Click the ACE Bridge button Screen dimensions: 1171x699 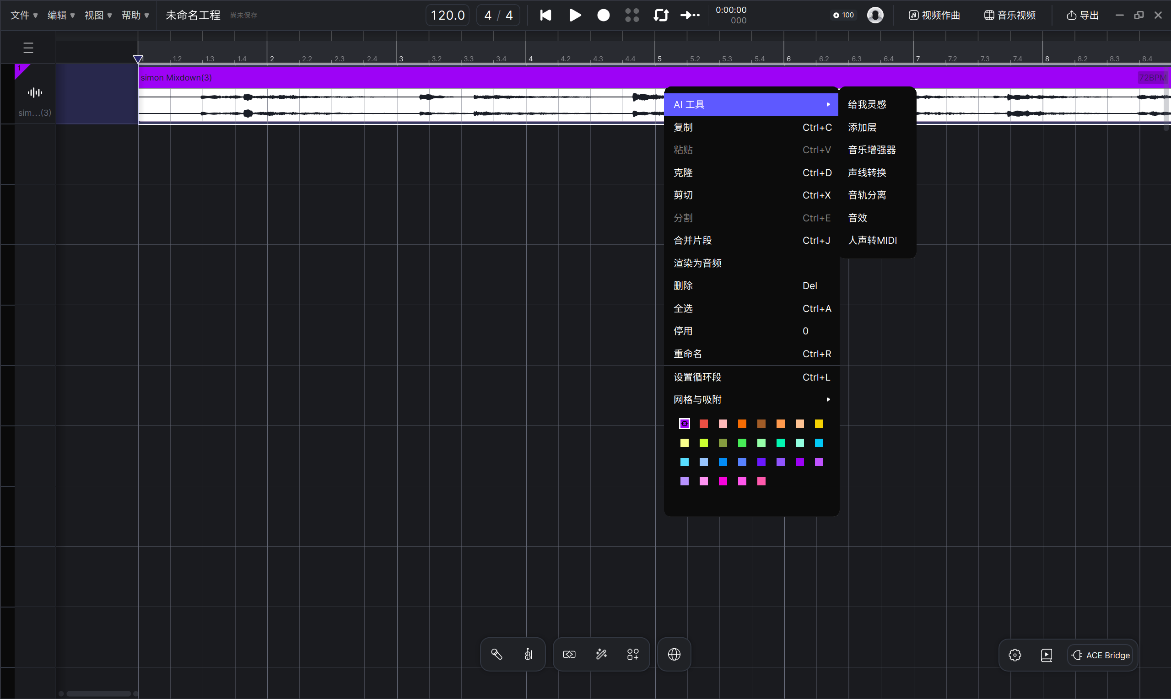tap(1101, 655)
